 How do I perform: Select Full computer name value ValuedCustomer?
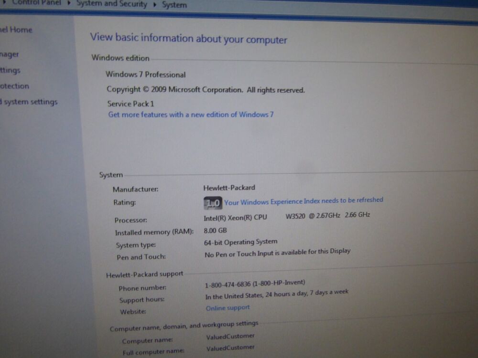[x=230, y=348]
